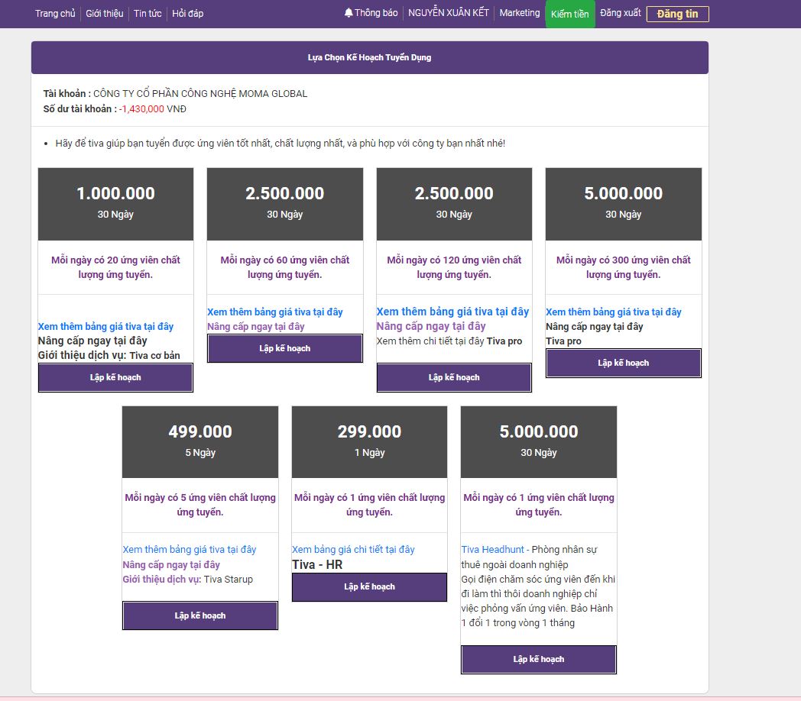Click Lập kế hoạch under 300 ứng viên plan

[x=623, y=363]
